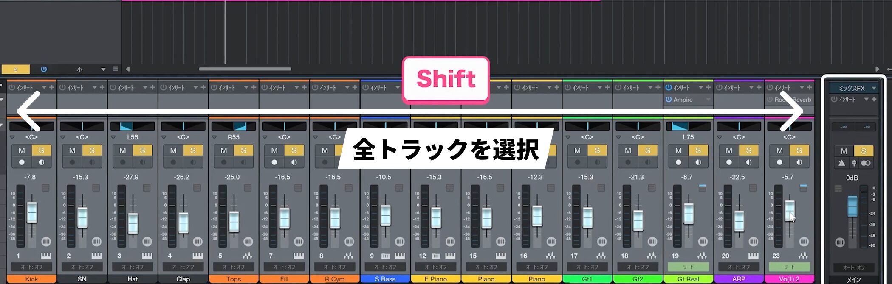Mute the Clap channel
The width and height of the screenshot is (892, 284).
173,150
